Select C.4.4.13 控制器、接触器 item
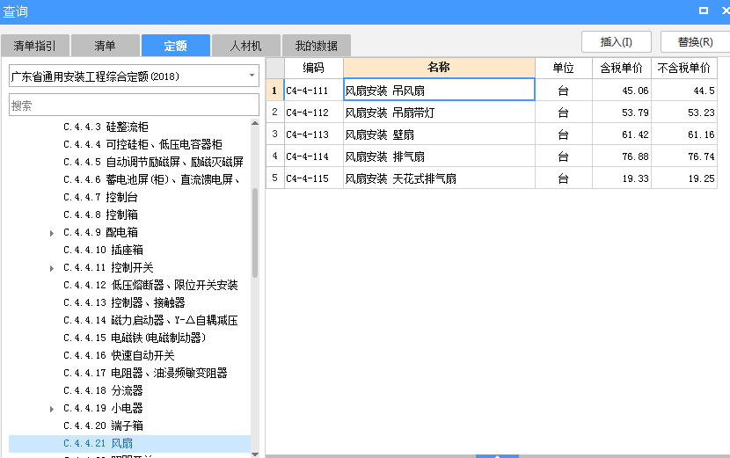The image size is (730, 458). coord(124,302)
